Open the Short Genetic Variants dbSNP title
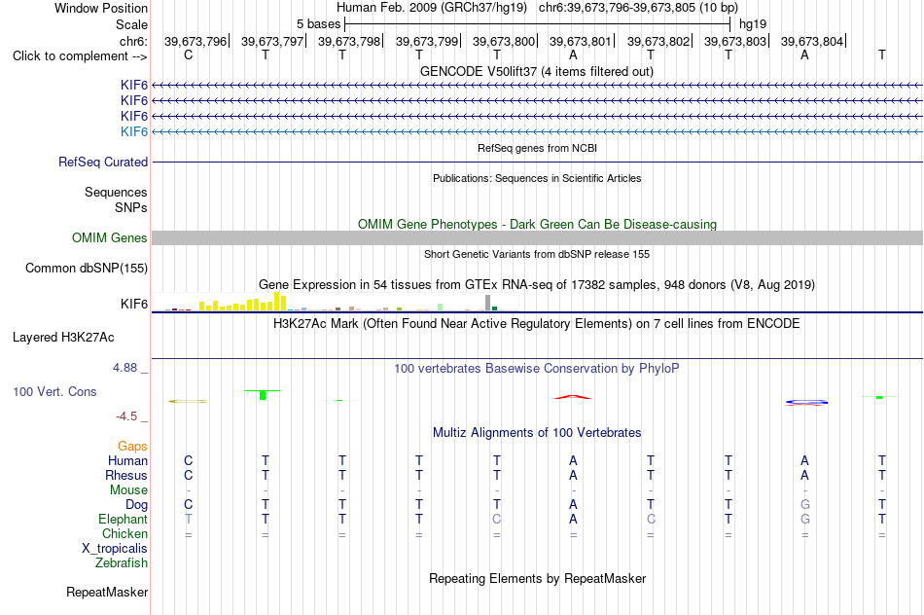 pyautogui.click(x=537, y=254)
